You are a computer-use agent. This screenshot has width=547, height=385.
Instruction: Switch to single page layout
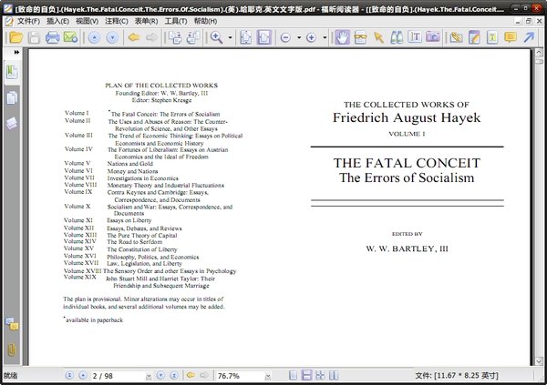[x=294, y=375]
